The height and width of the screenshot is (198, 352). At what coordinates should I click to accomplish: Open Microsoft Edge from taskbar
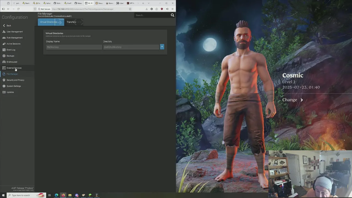pos(56,195)
